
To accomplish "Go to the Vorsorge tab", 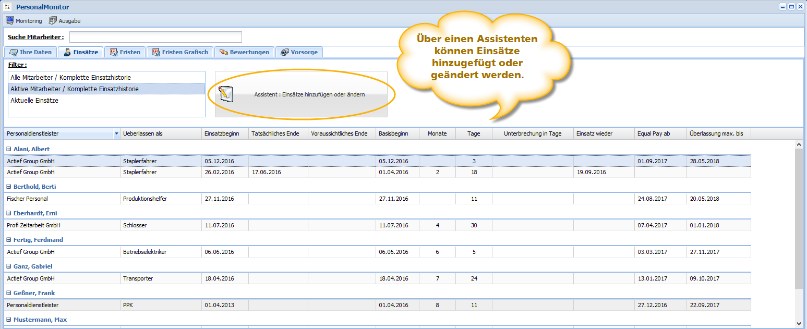I will tap(299, 52).
